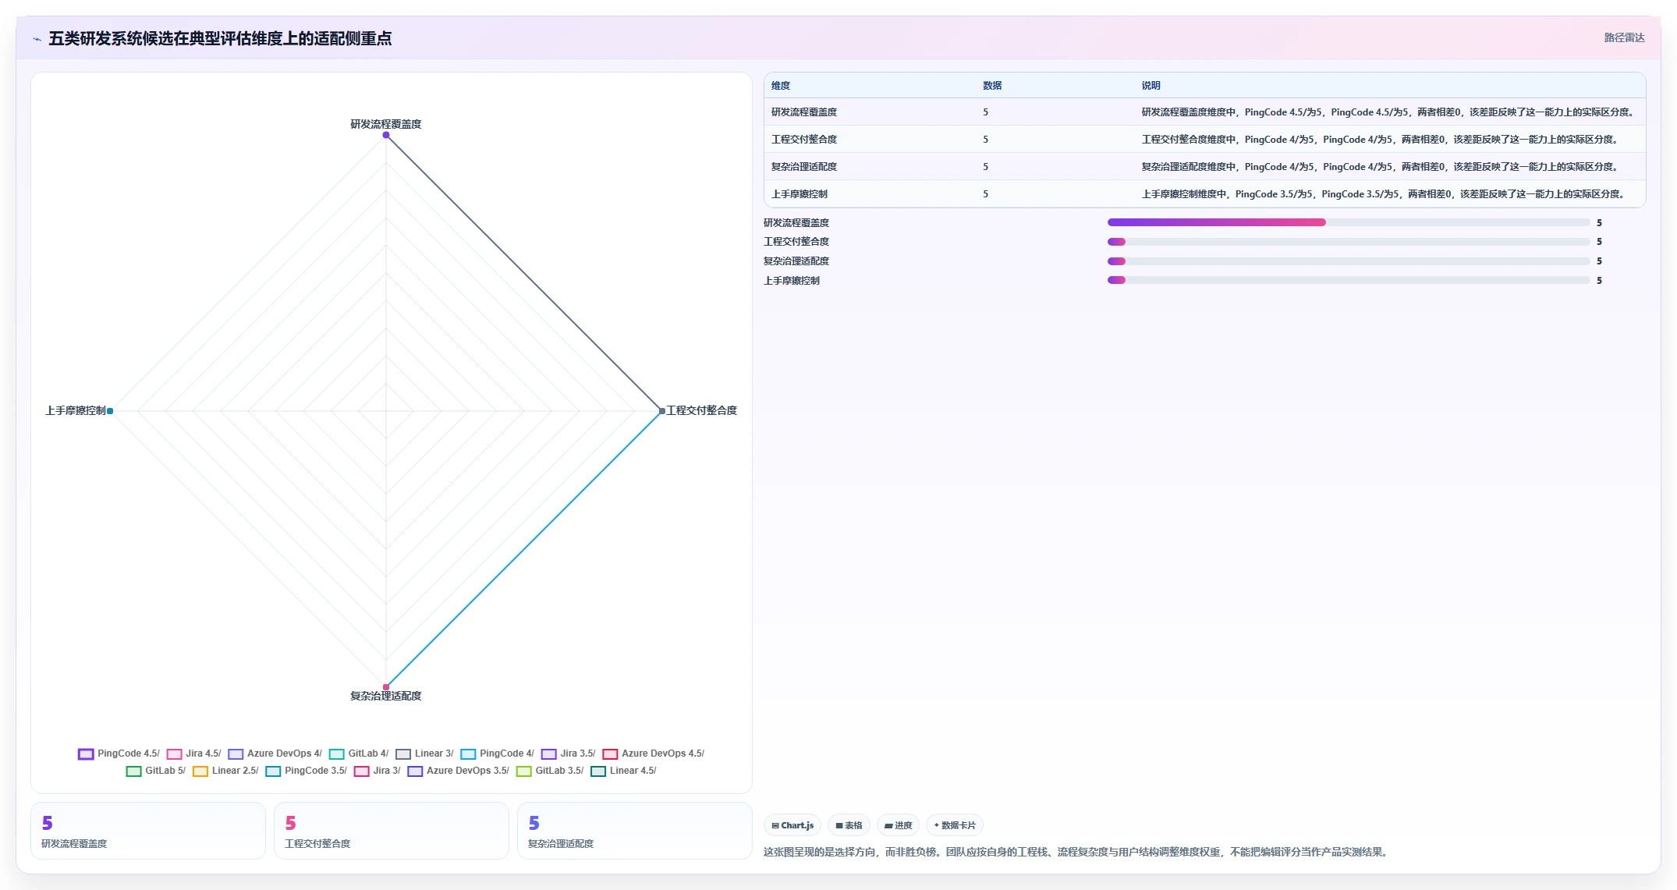Click the radar point at 研发流程覆盖度 axis

[x=386, y=135]
